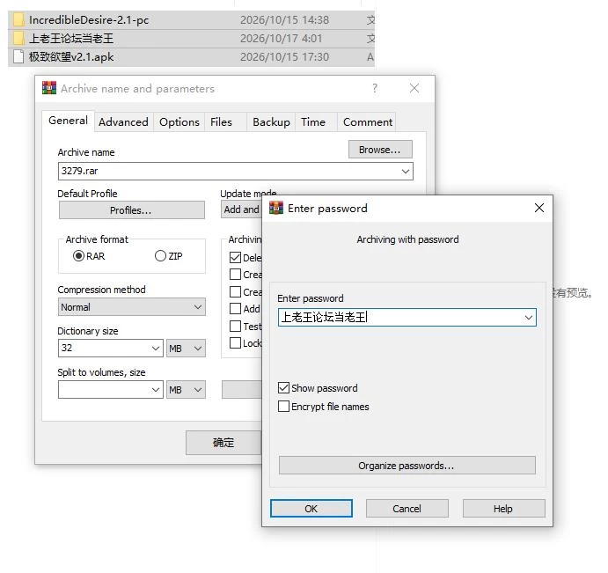
Task: Check the Add... archiving option checkbox
Action: click(235, 309)
